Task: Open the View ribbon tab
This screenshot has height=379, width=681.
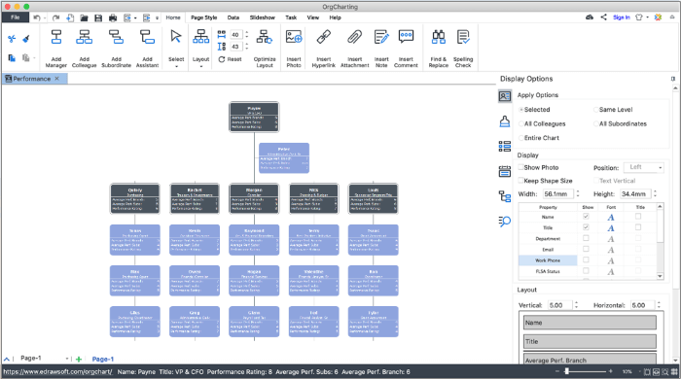Action: (312, 17)
